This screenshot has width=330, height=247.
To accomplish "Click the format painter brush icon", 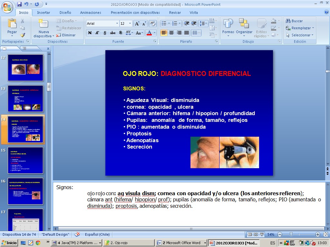I will [23, 35].
